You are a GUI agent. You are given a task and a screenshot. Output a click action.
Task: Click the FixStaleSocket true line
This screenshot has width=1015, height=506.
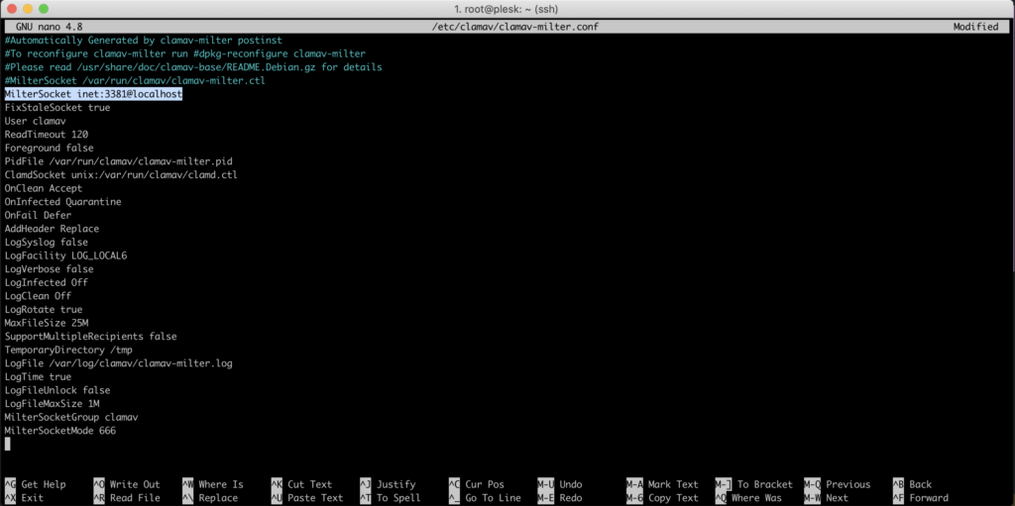(56, 107)
